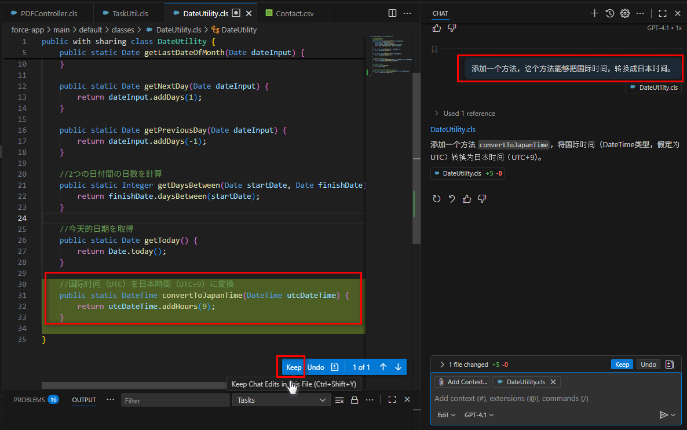Screen dimensions: 687x430
Task: Click the output Filter input field
Action: pos(175,400)
